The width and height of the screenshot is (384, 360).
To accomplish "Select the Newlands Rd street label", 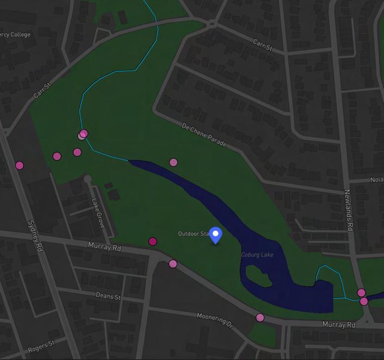I will pyautogui.click(x=349, y=210).
